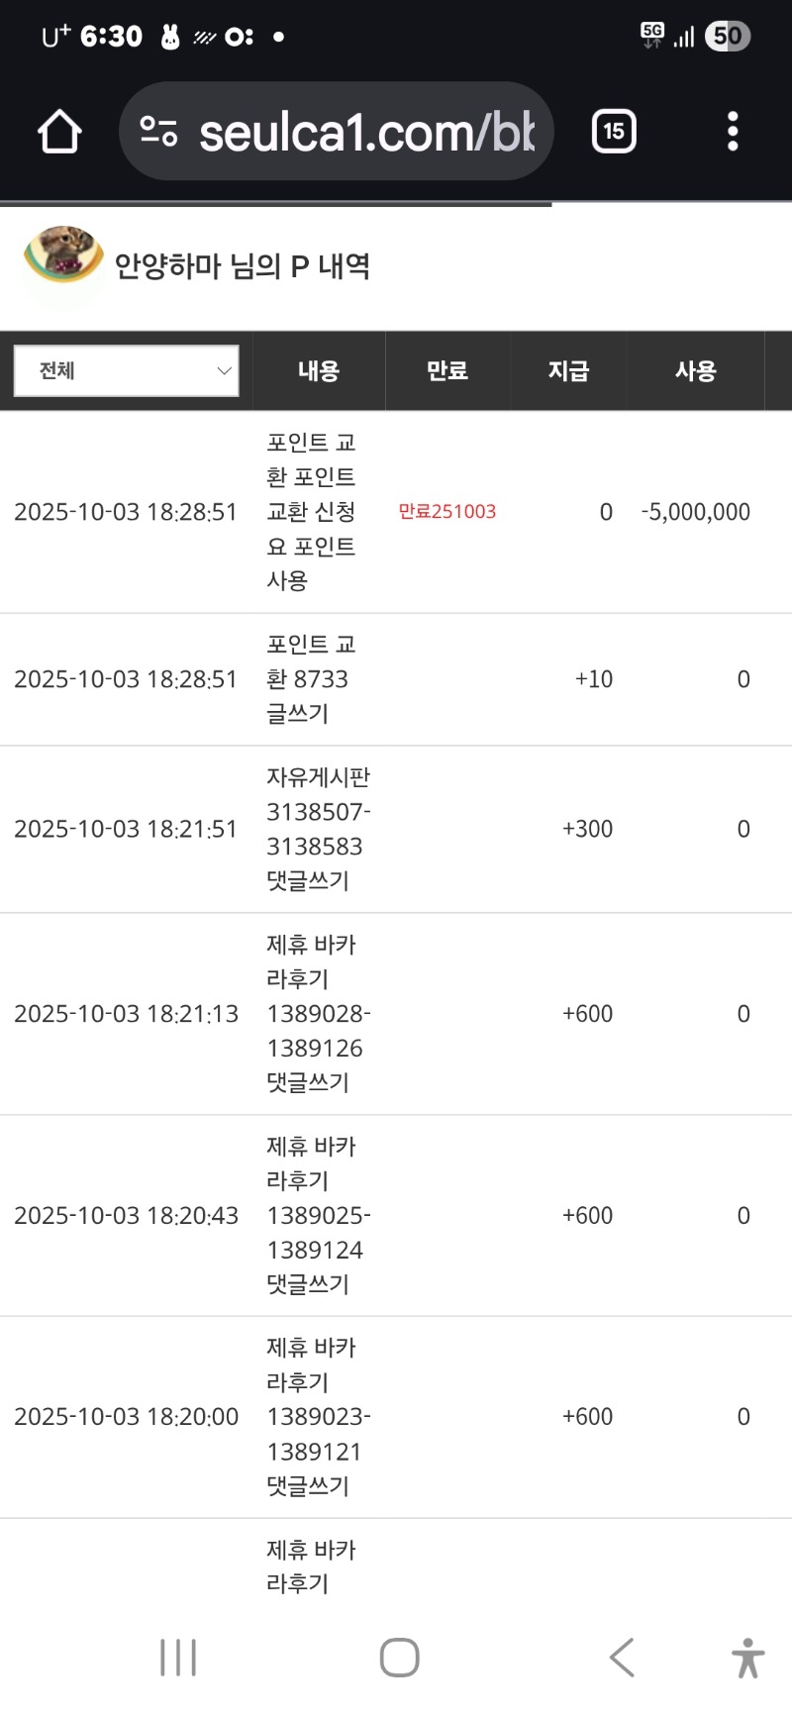Viewport: 792px width, 1717px height.
Task: Select the 사용 column header
Action: click(x=695, y=371)
